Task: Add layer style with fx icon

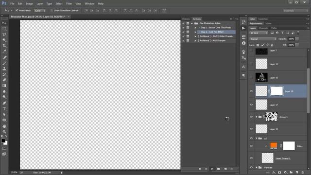Action: point(274,173)
